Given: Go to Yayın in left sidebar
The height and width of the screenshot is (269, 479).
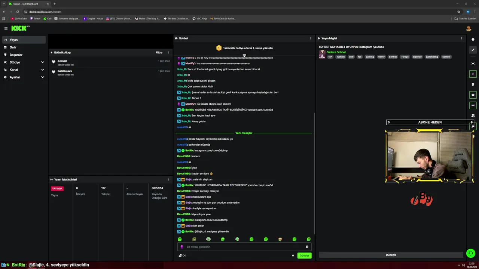Looking at the screenshot, I should tap(24, 40).
